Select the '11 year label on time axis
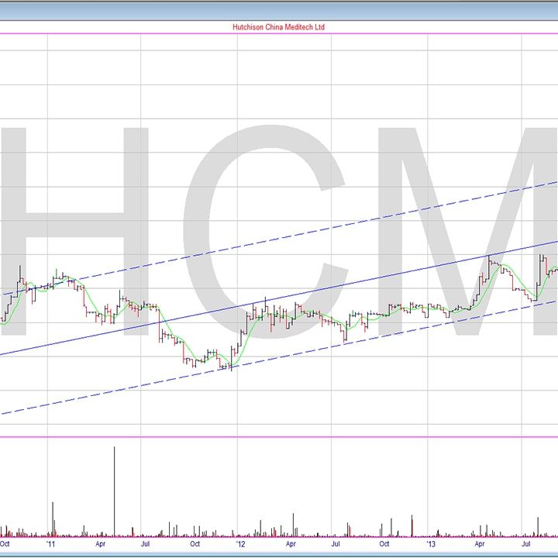This screenshot has height=558, width=558. (50, 544)
